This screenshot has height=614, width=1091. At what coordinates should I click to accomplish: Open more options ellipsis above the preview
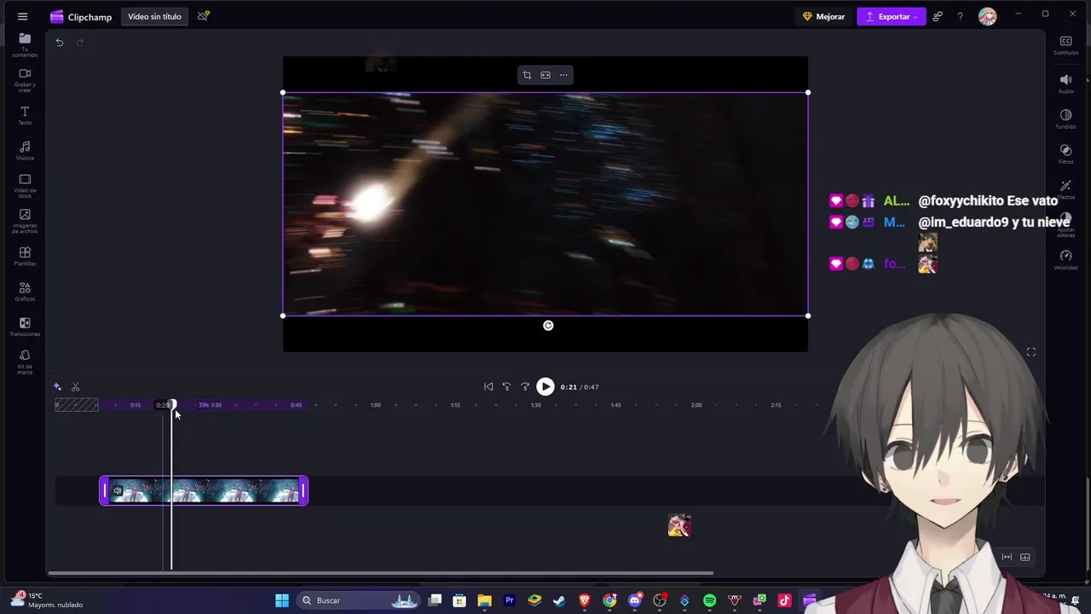pos(563,75)
